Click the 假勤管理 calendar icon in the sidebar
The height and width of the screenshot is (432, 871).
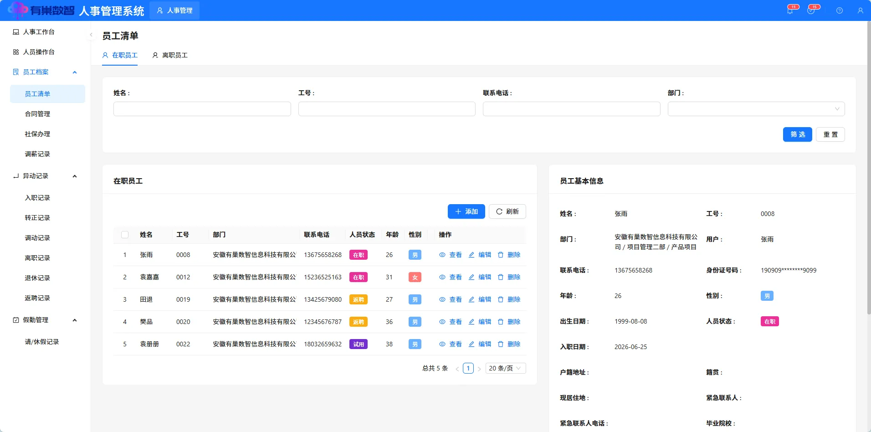coord(16,320)
